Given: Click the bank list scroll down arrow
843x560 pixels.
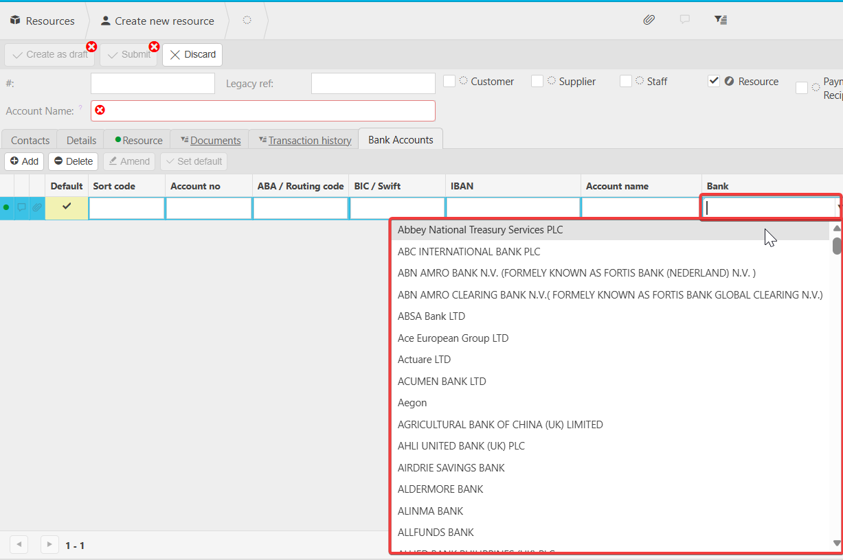Looking at the screenshot, I should point(837,543).
